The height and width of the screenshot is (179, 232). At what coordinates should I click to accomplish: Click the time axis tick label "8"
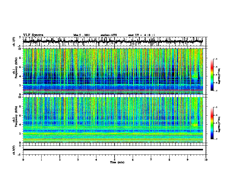tap(169, 160)
